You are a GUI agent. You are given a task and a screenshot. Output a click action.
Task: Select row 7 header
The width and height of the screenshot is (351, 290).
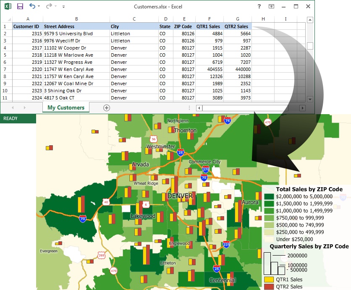(5, 69)
